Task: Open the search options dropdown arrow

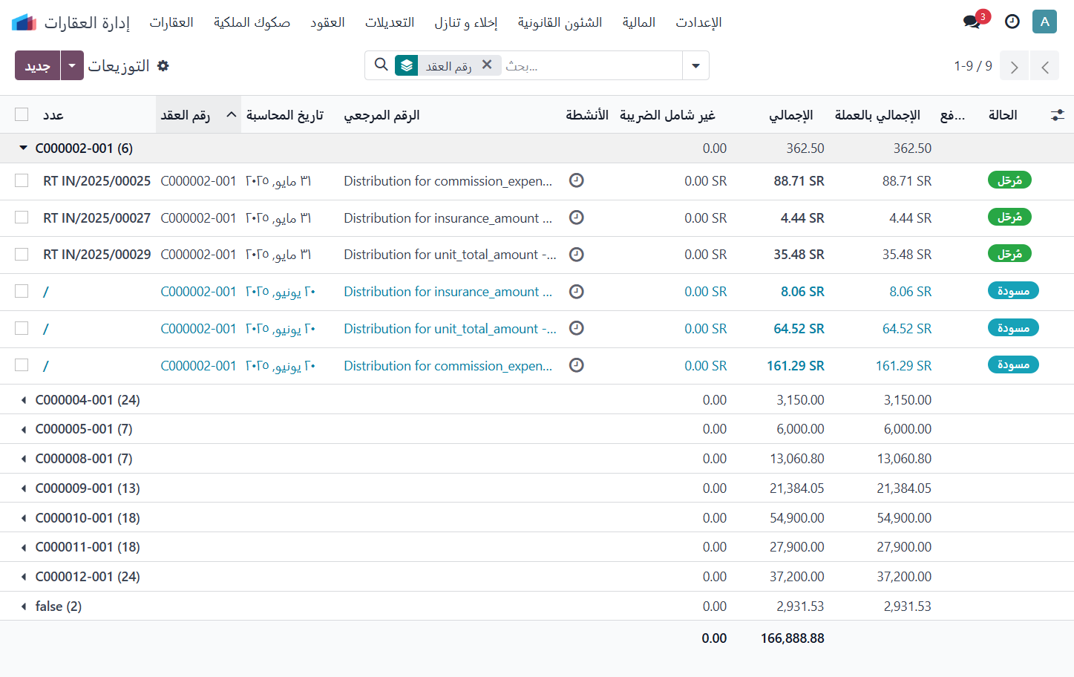Action: (695, 65)
